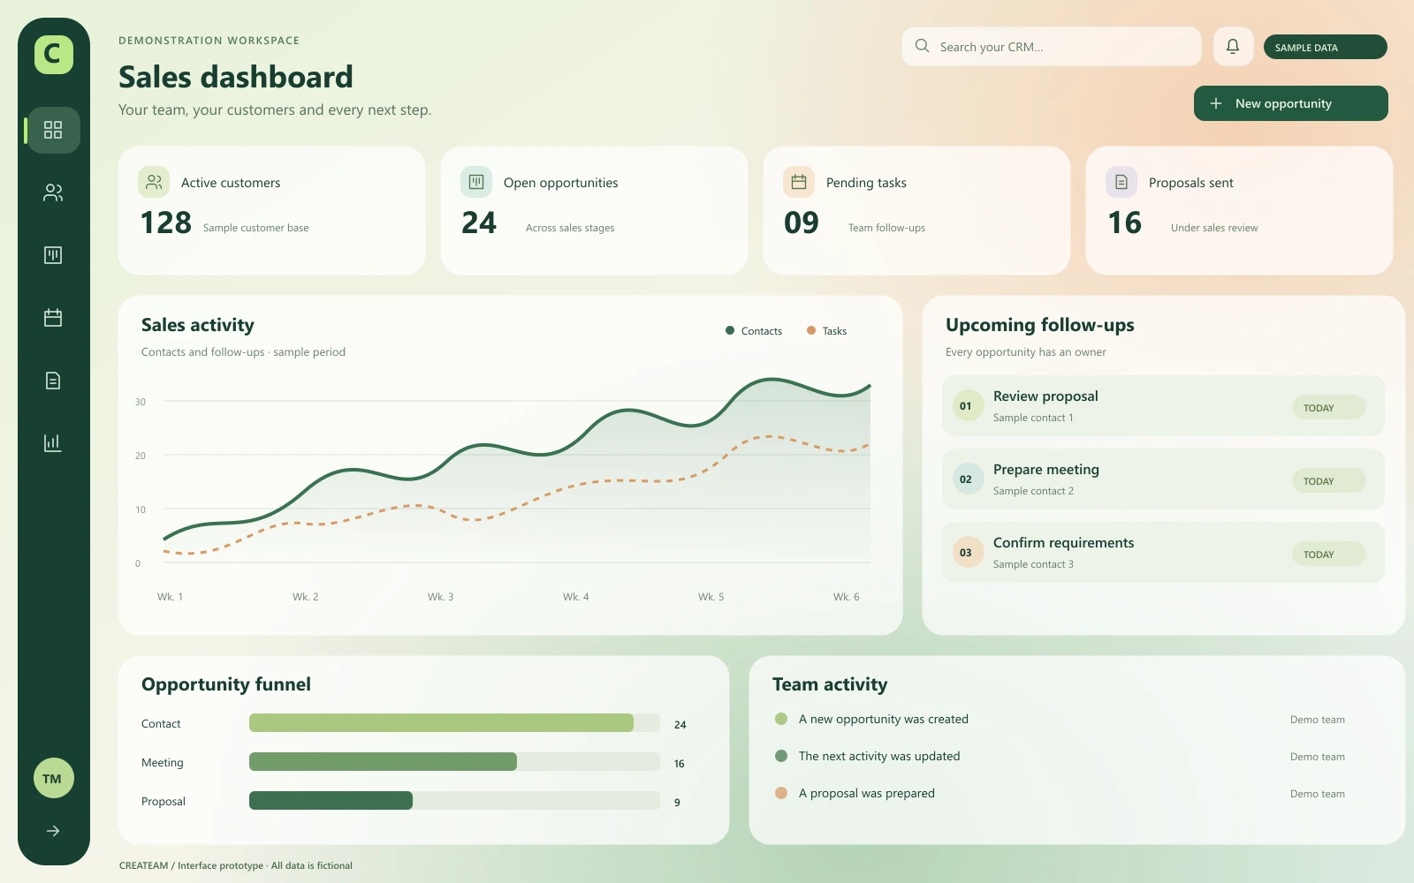Viewport: 1414px width, 883px height.
Task: Click the SAMPLE DATA badge
Action: 1326,47
